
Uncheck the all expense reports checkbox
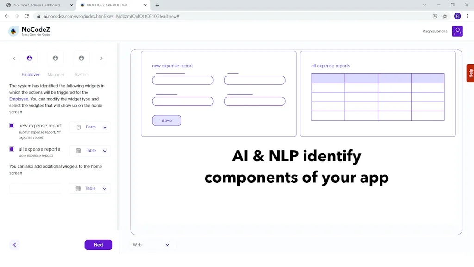[x=12, y=149]
